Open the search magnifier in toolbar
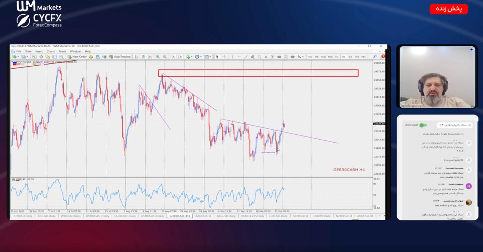The height and width of the screenshot is (252, 483). click(x=375, y=57)
